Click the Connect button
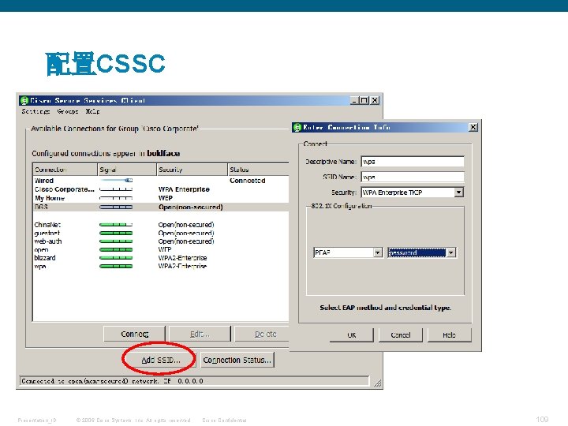The image size is (568, 426). [134, 334]
